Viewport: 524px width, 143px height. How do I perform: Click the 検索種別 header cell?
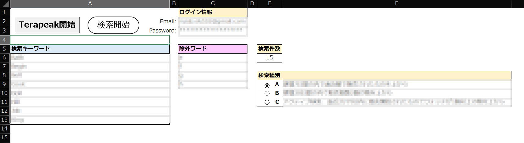384,75
